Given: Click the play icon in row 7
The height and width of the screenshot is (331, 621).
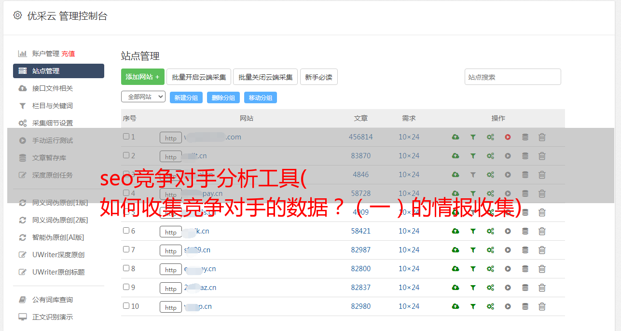Looking at the screenshot, I should pos(508,250).
